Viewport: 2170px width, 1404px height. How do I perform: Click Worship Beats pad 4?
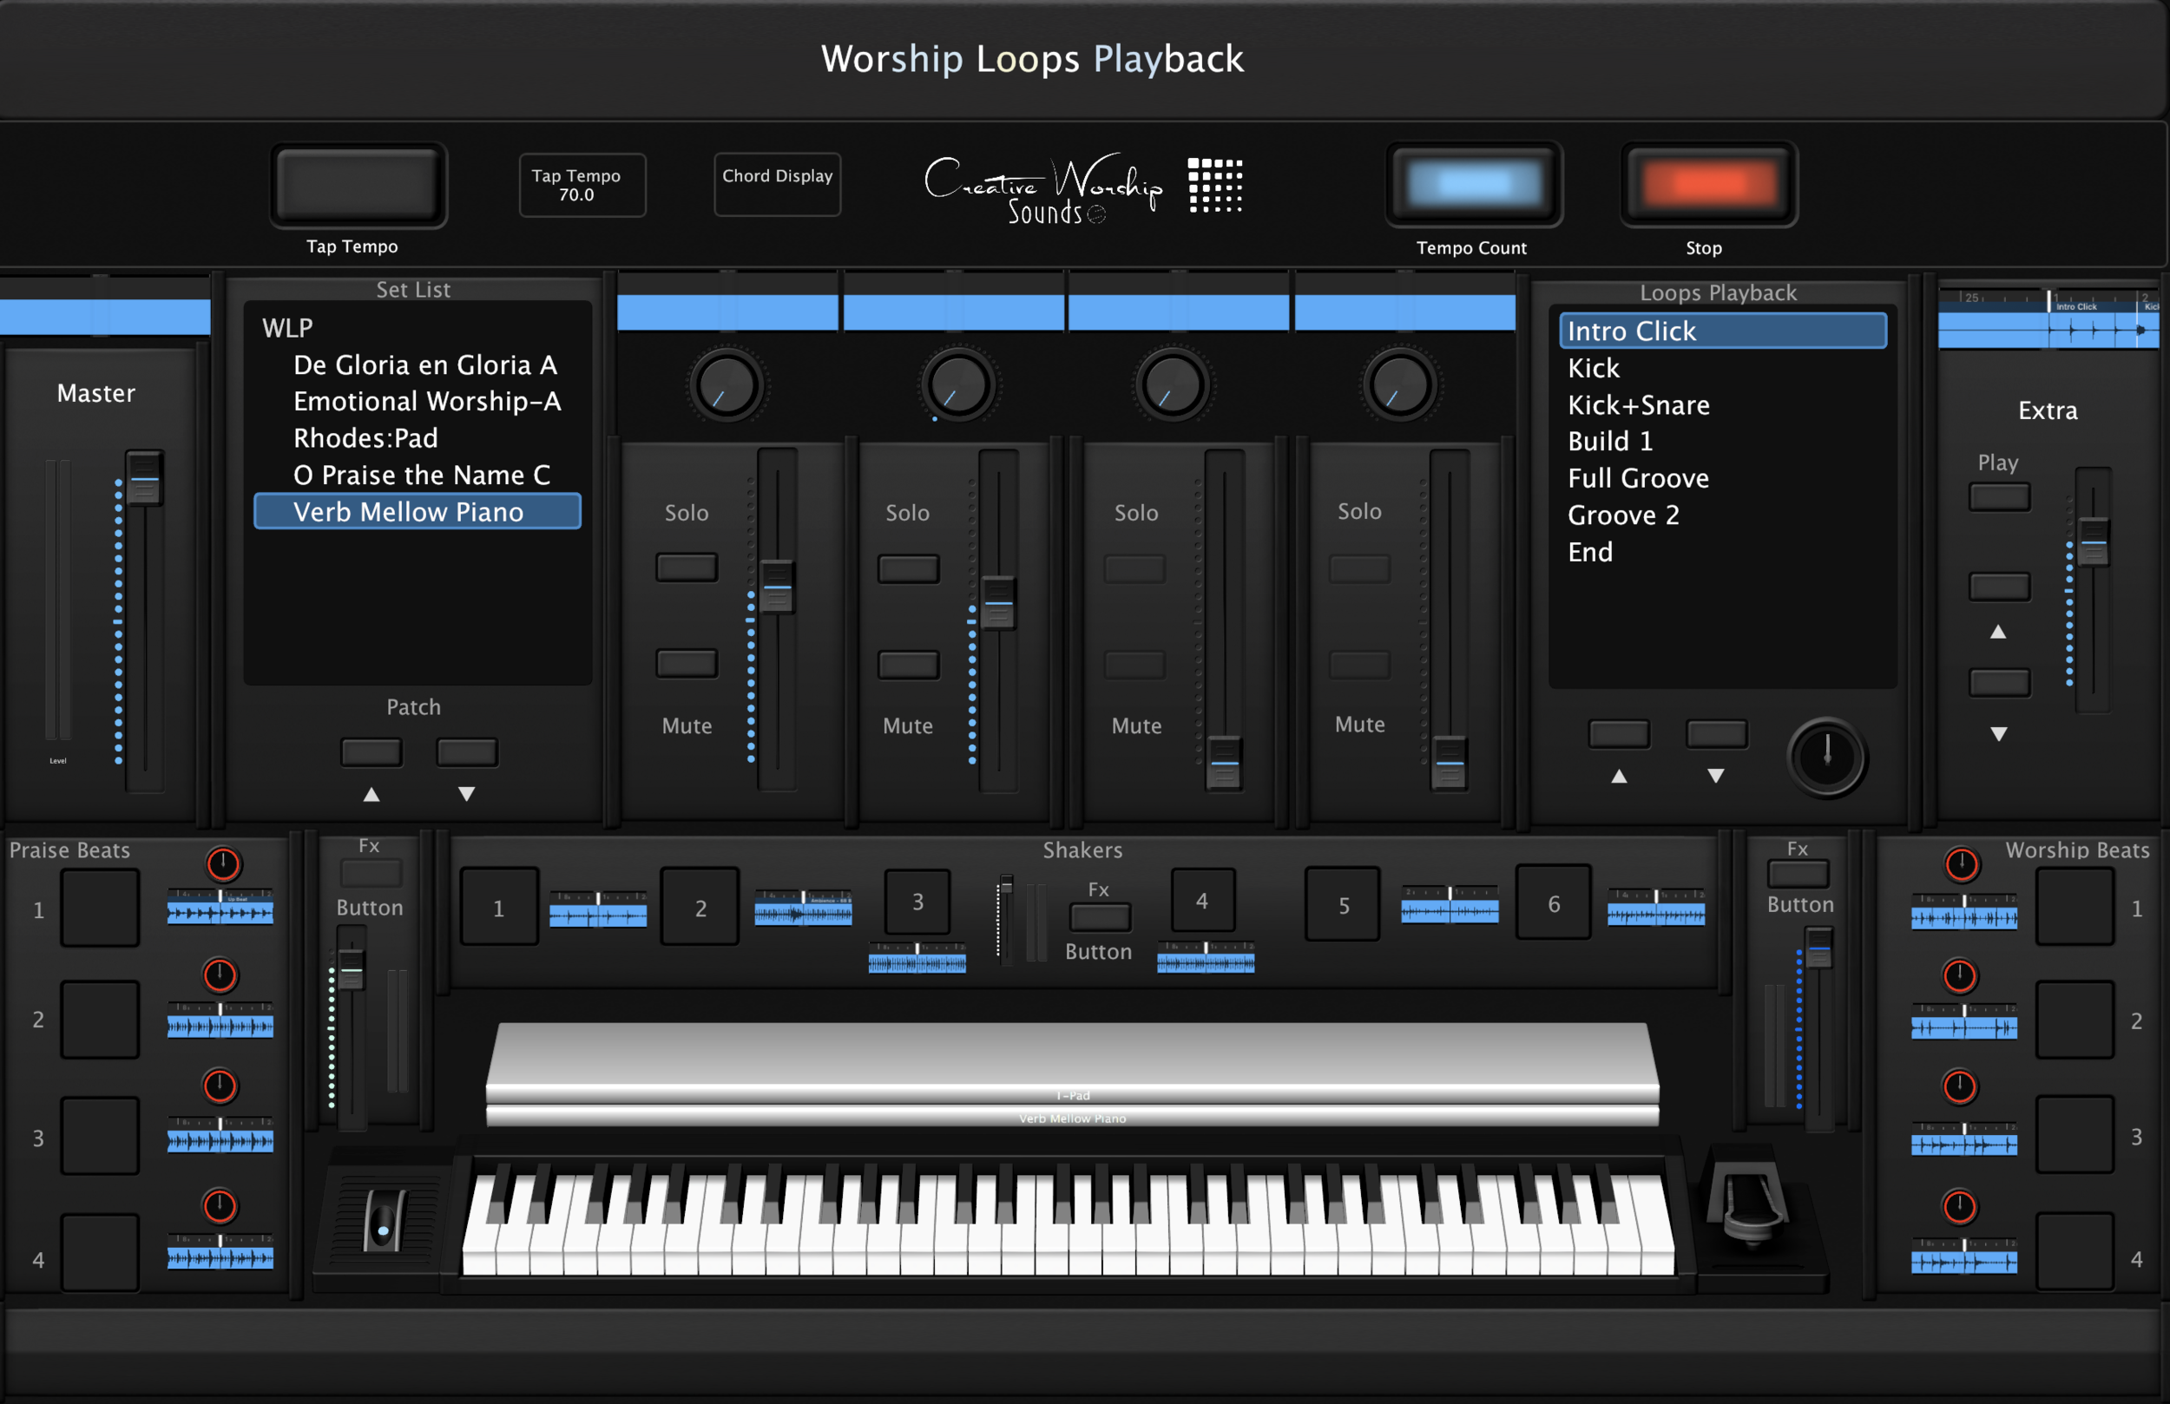tap(2075, 1252)
